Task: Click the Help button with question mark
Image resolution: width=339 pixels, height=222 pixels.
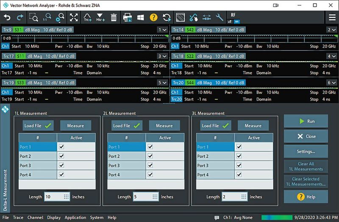Action: coord(306,197)
